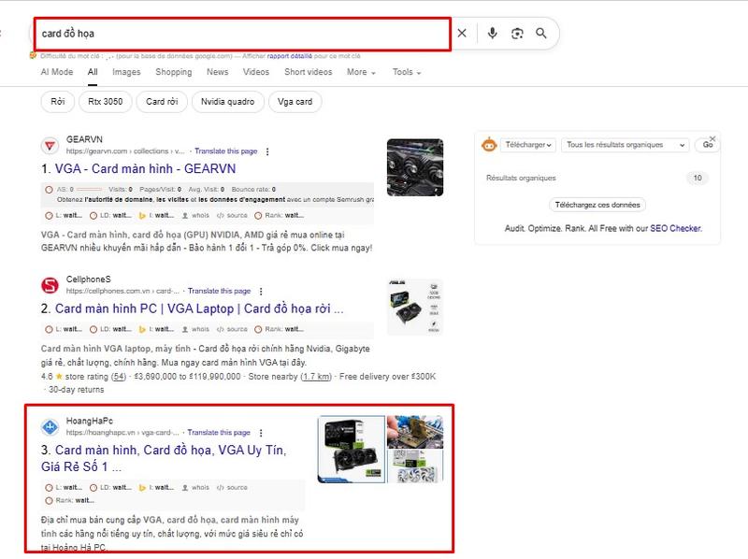Screen dimensions: 748x559
Task: Click the Go button in the SEO panel
Action: [707, 145]
